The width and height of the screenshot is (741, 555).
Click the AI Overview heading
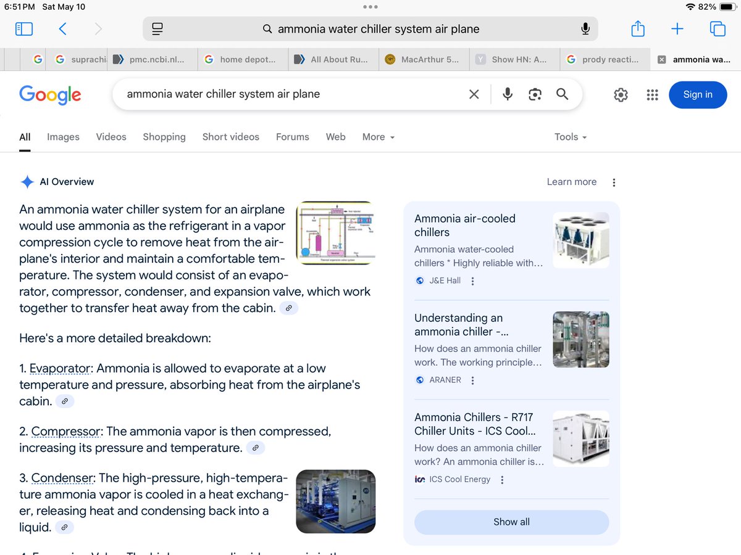(x=67, y=182)
